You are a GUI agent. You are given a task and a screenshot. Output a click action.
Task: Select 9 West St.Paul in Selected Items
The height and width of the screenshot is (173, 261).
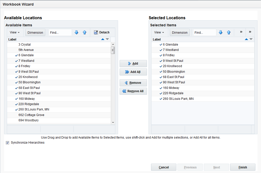pos(203,61)
